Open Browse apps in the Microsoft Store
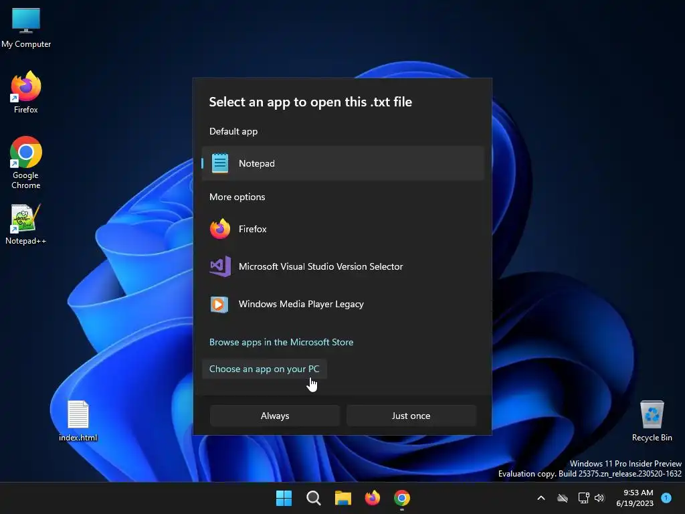The height and width of the screenshot is (514, 685). [282, 342]
